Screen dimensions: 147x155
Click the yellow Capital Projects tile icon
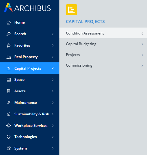coord(72,10)
